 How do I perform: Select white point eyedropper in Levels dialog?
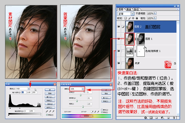(x=53, y=111)
